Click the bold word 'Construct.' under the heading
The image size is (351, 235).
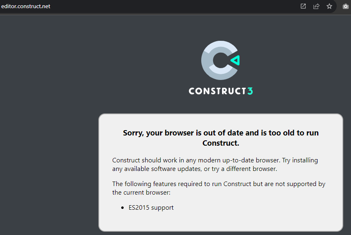pos(221,143)
